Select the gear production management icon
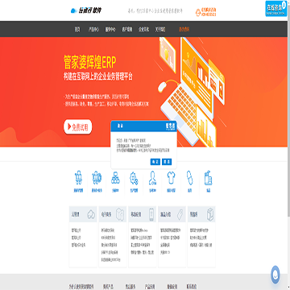Viewport: 290px width, 290px height. tap(134, 179)
